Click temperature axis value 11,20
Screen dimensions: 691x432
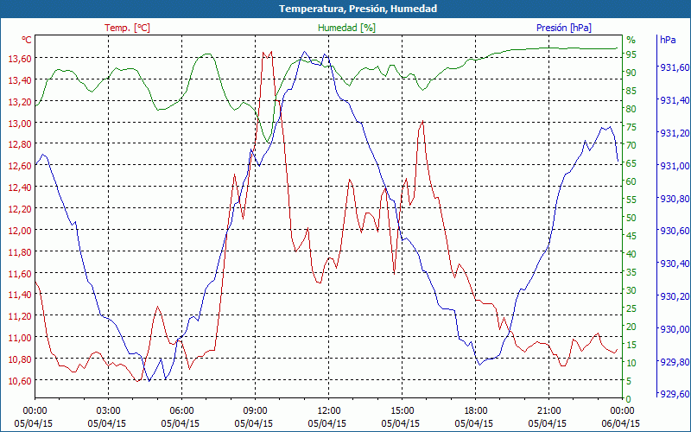click(20, 316)
